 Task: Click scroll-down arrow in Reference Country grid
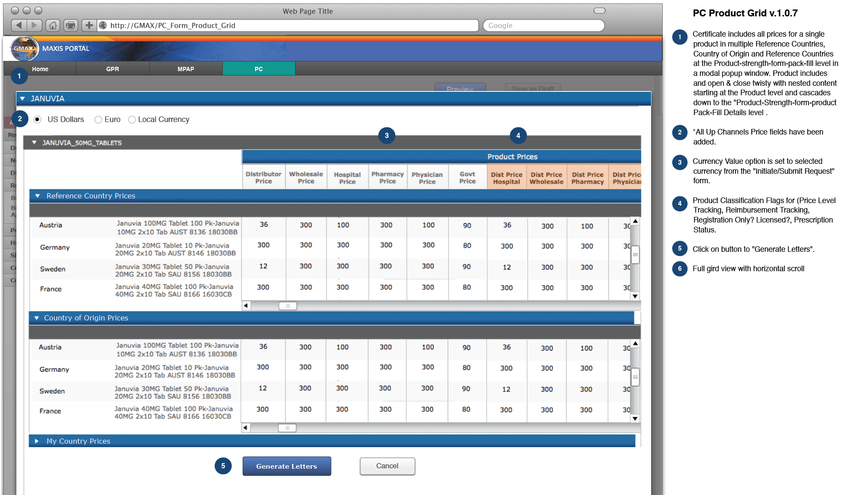click(x=635, y=296)
